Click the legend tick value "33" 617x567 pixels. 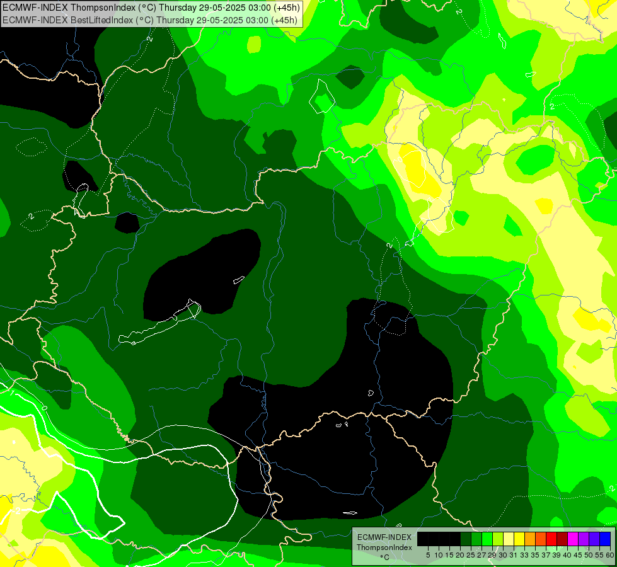[524, 555]
